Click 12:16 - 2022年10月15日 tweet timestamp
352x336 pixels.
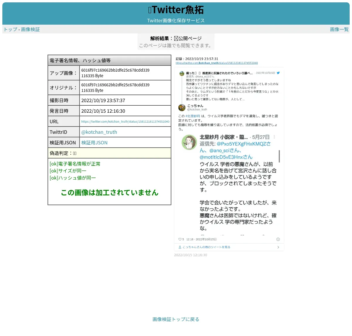201,239
